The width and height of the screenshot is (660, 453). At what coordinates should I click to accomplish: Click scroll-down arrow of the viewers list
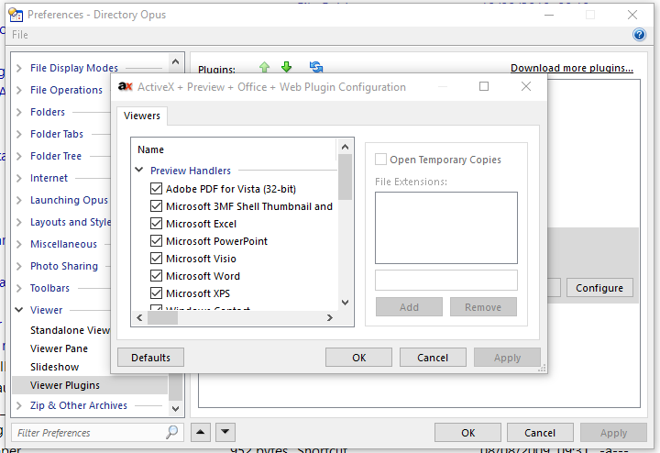pyautogui.click(x=346, y=303)
